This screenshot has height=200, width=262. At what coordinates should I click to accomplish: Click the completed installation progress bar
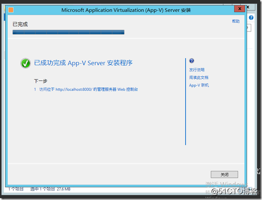click(x=69, y=32)
